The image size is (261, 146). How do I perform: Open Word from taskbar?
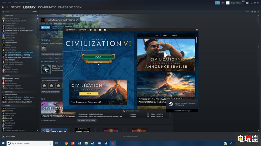(x=80, y=143)
